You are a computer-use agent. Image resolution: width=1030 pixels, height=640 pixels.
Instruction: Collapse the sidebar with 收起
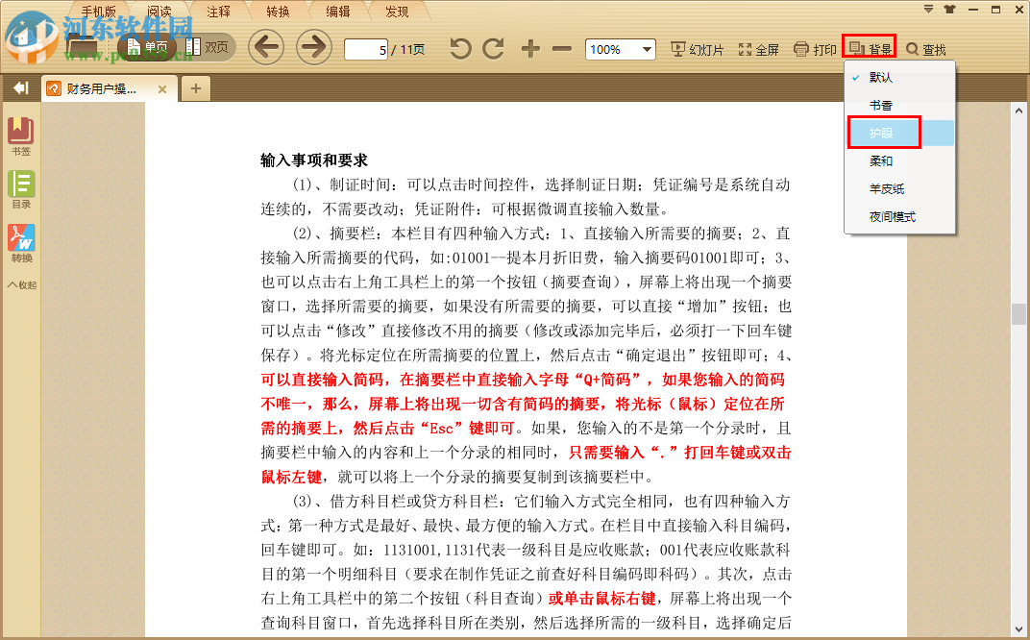[x=21, y=282]
